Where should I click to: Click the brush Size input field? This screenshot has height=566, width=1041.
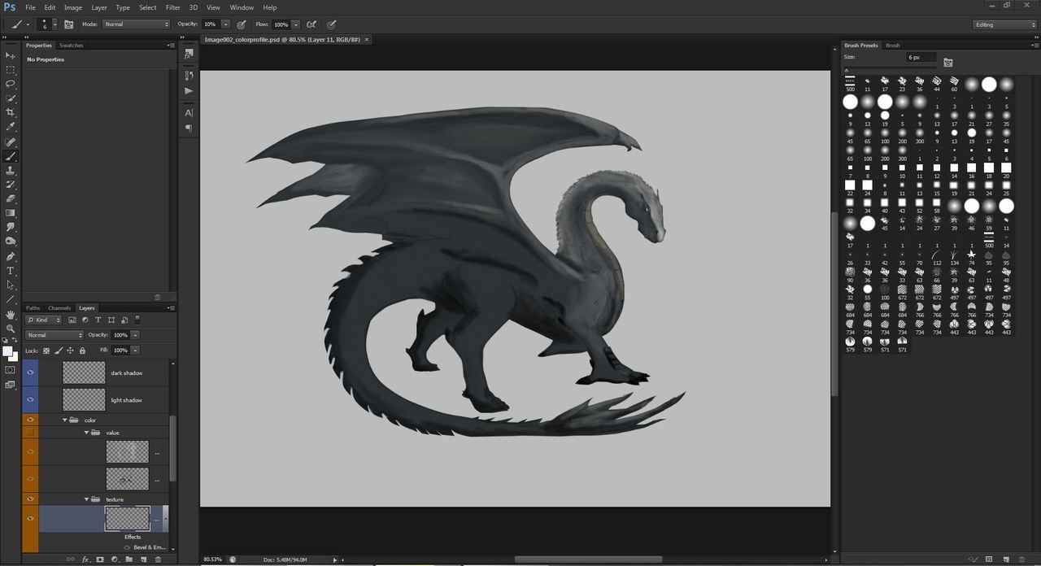(921, 58)
